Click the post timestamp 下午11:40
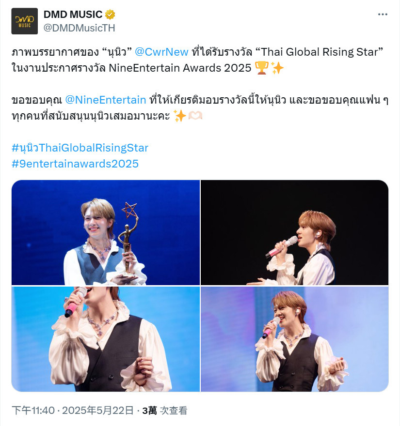 tap(33, 410)
